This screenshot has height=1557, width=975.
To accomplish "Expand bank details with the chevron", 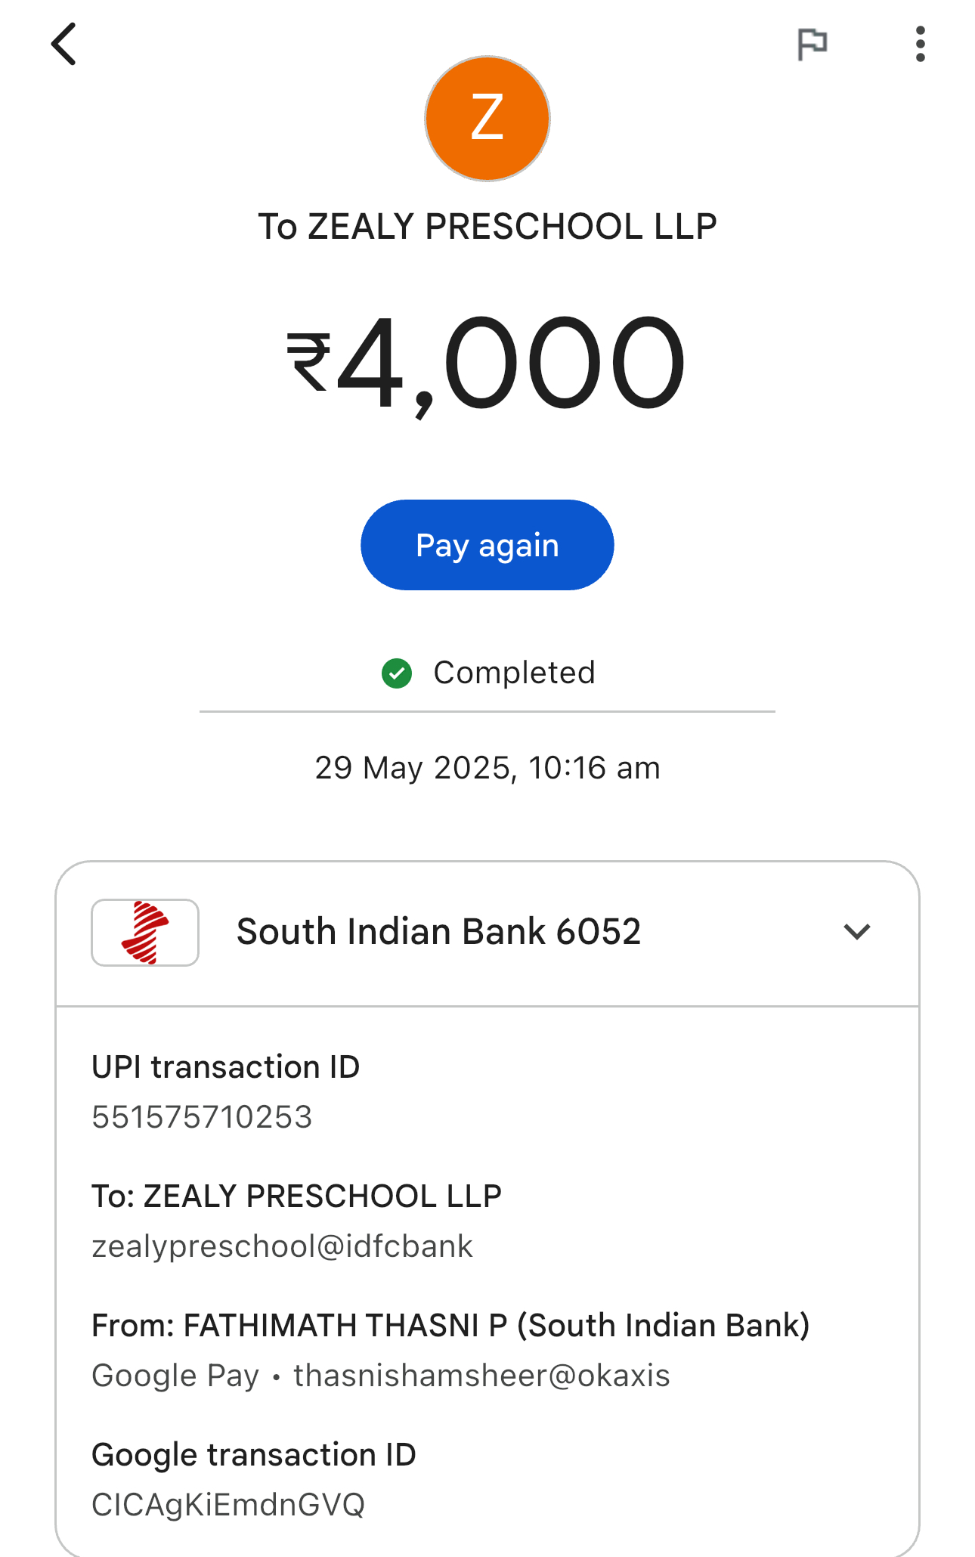I will 857,932.
